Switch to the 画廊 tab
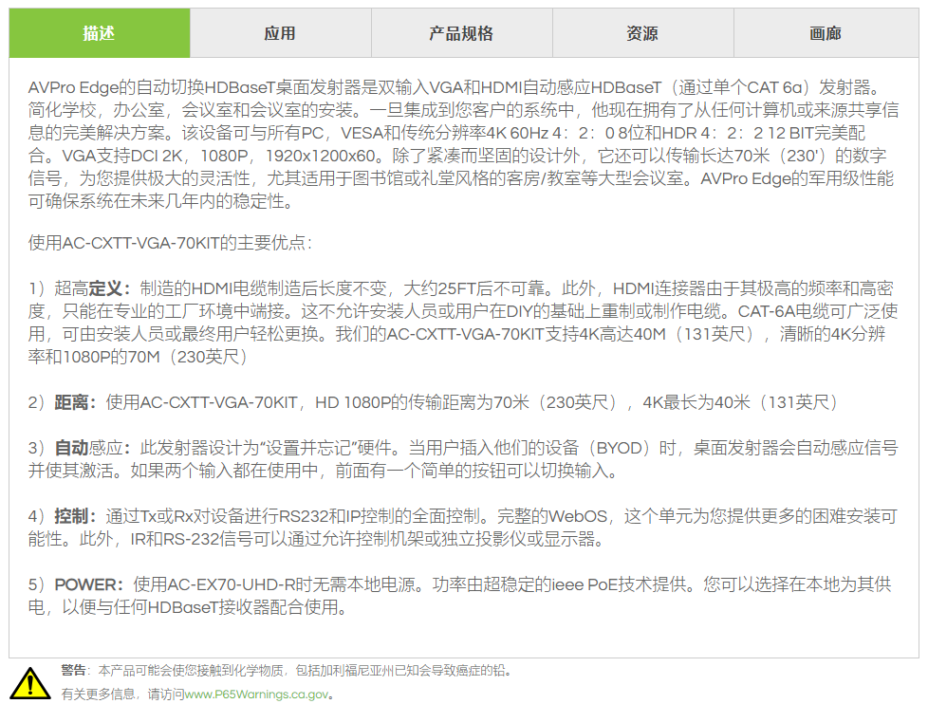 826,33
